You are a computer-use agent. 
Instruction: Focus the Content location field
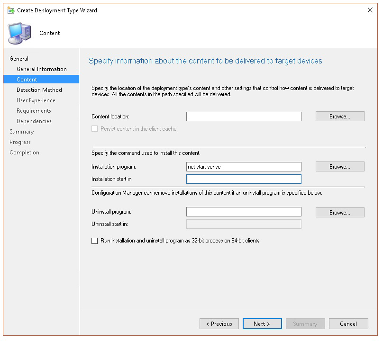(244, 117)
